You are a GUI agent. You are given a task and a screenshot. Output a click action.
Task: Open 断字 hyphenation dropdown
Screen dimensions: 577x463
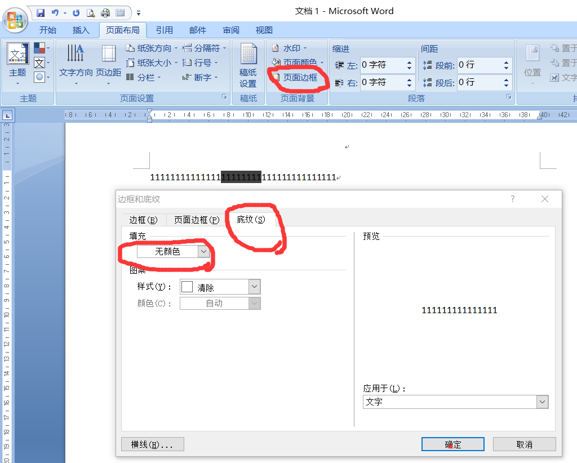point(200,78)
